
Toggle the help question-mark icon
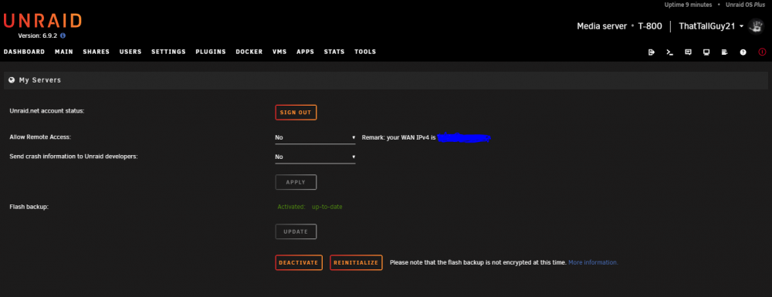point(743,52)
